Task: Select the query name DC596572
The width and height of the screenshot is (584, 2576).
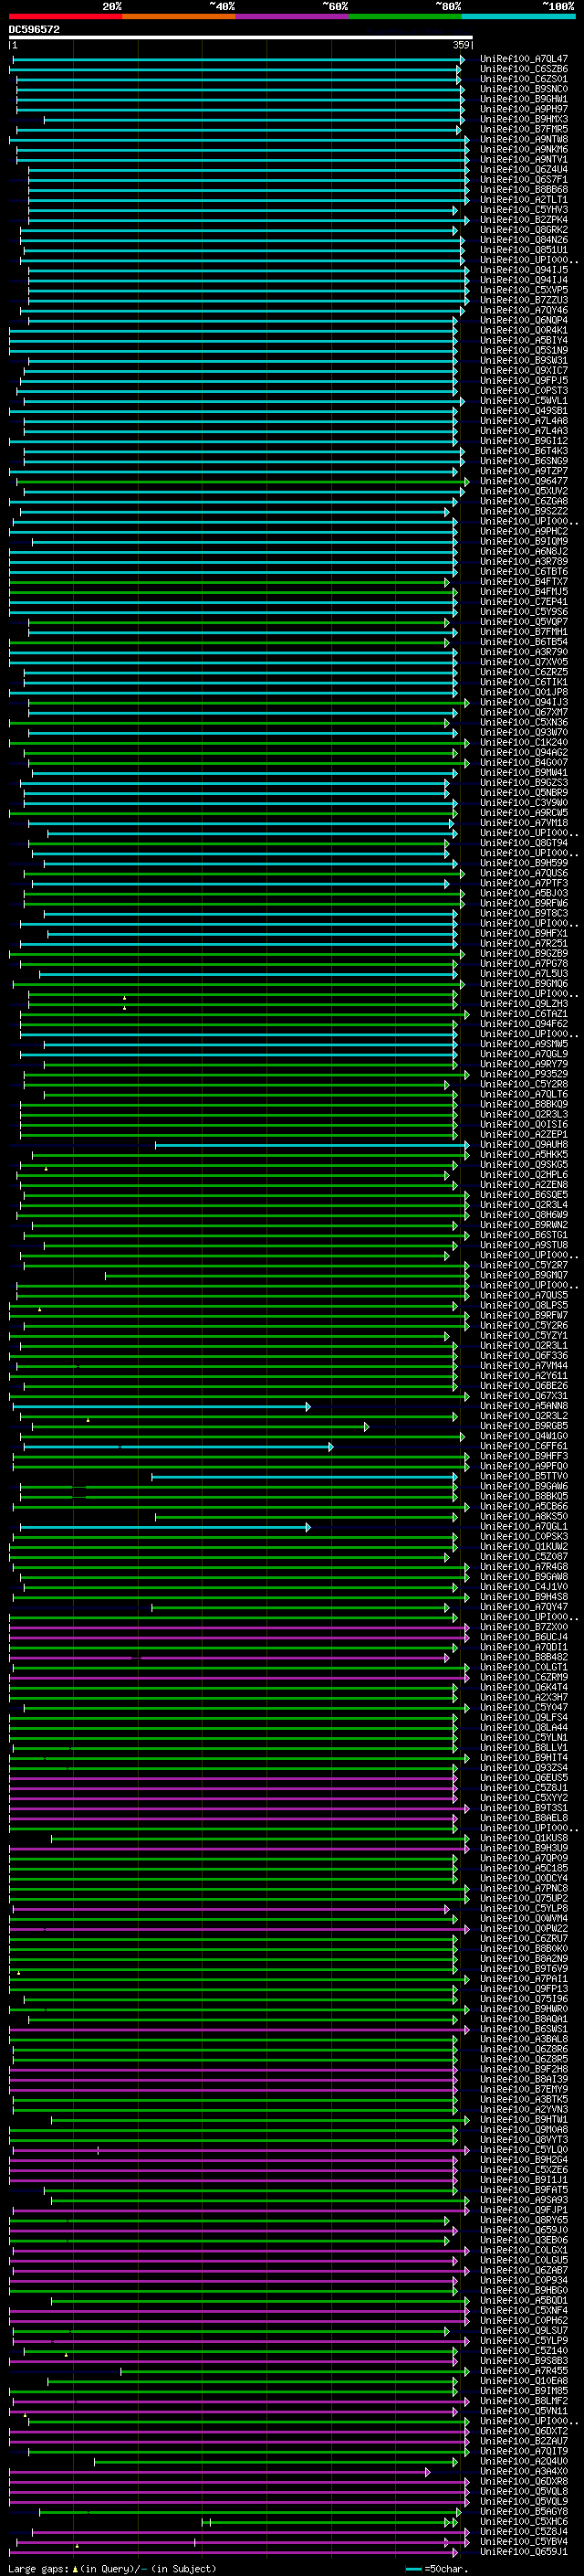Action: click(34, 30)
